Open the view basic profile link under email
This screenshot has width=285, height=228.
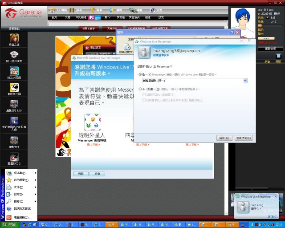click(161, 55)
